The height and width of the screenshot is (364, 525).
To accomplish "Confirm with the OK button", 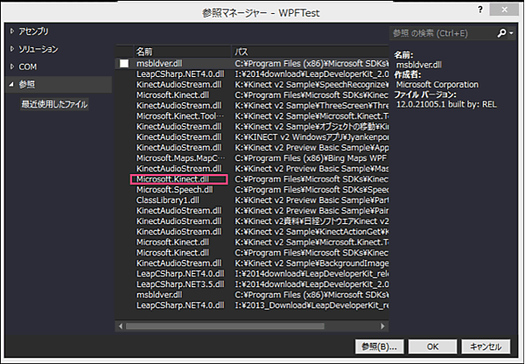I will click(432, 346).
